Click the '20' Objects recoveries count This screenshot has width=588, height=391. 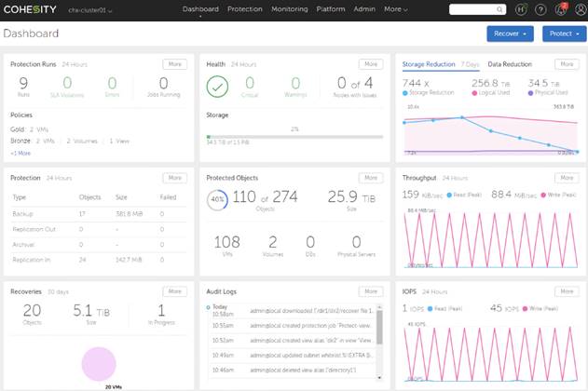[x=32, y=311]
